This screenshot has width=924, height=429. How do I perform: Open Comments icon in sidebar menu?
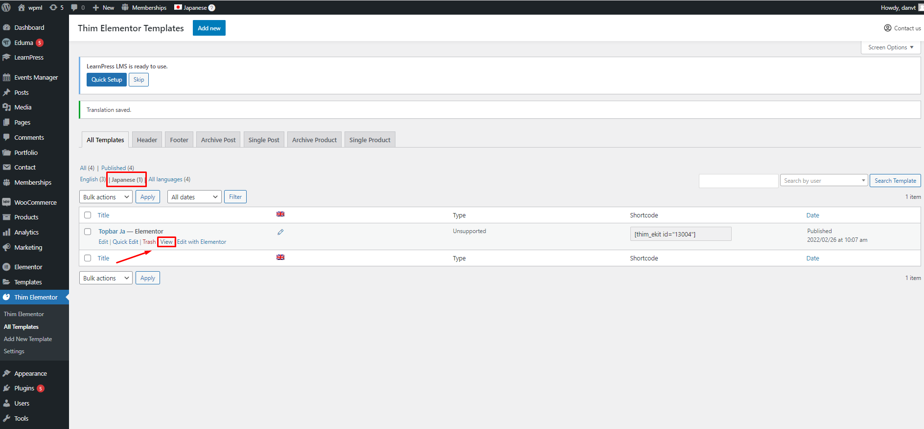pyautogui.click(x=6, y=137)
